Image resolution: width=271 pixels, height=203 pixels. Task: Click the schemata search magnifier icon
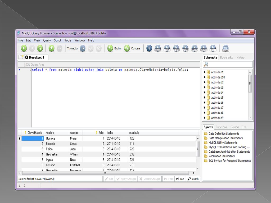pos(206,64)
